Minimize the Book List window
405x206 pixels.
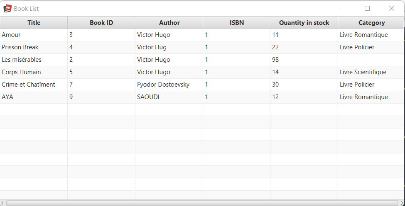[343, 8]
